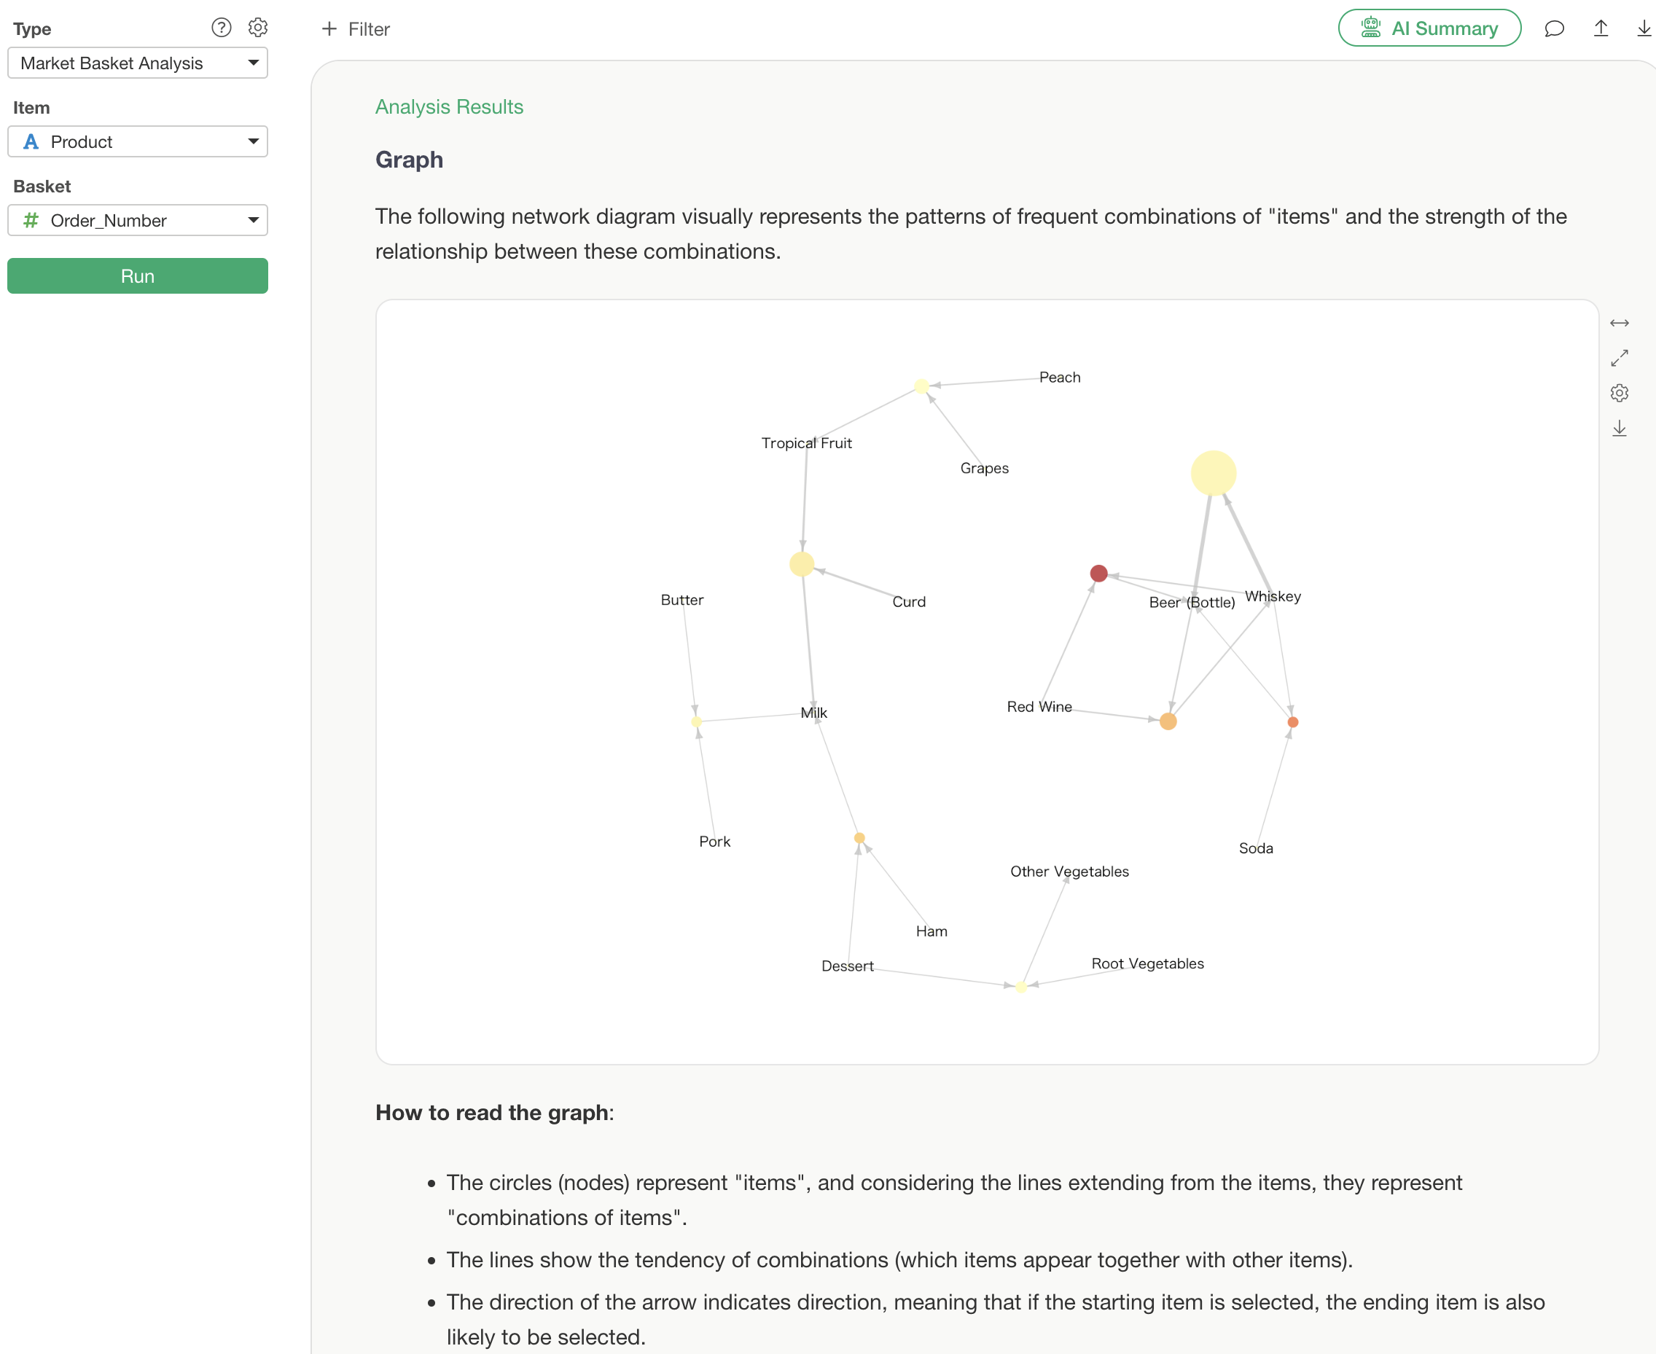
Task: Click the plus Filter button
Action: pos(356,29)
